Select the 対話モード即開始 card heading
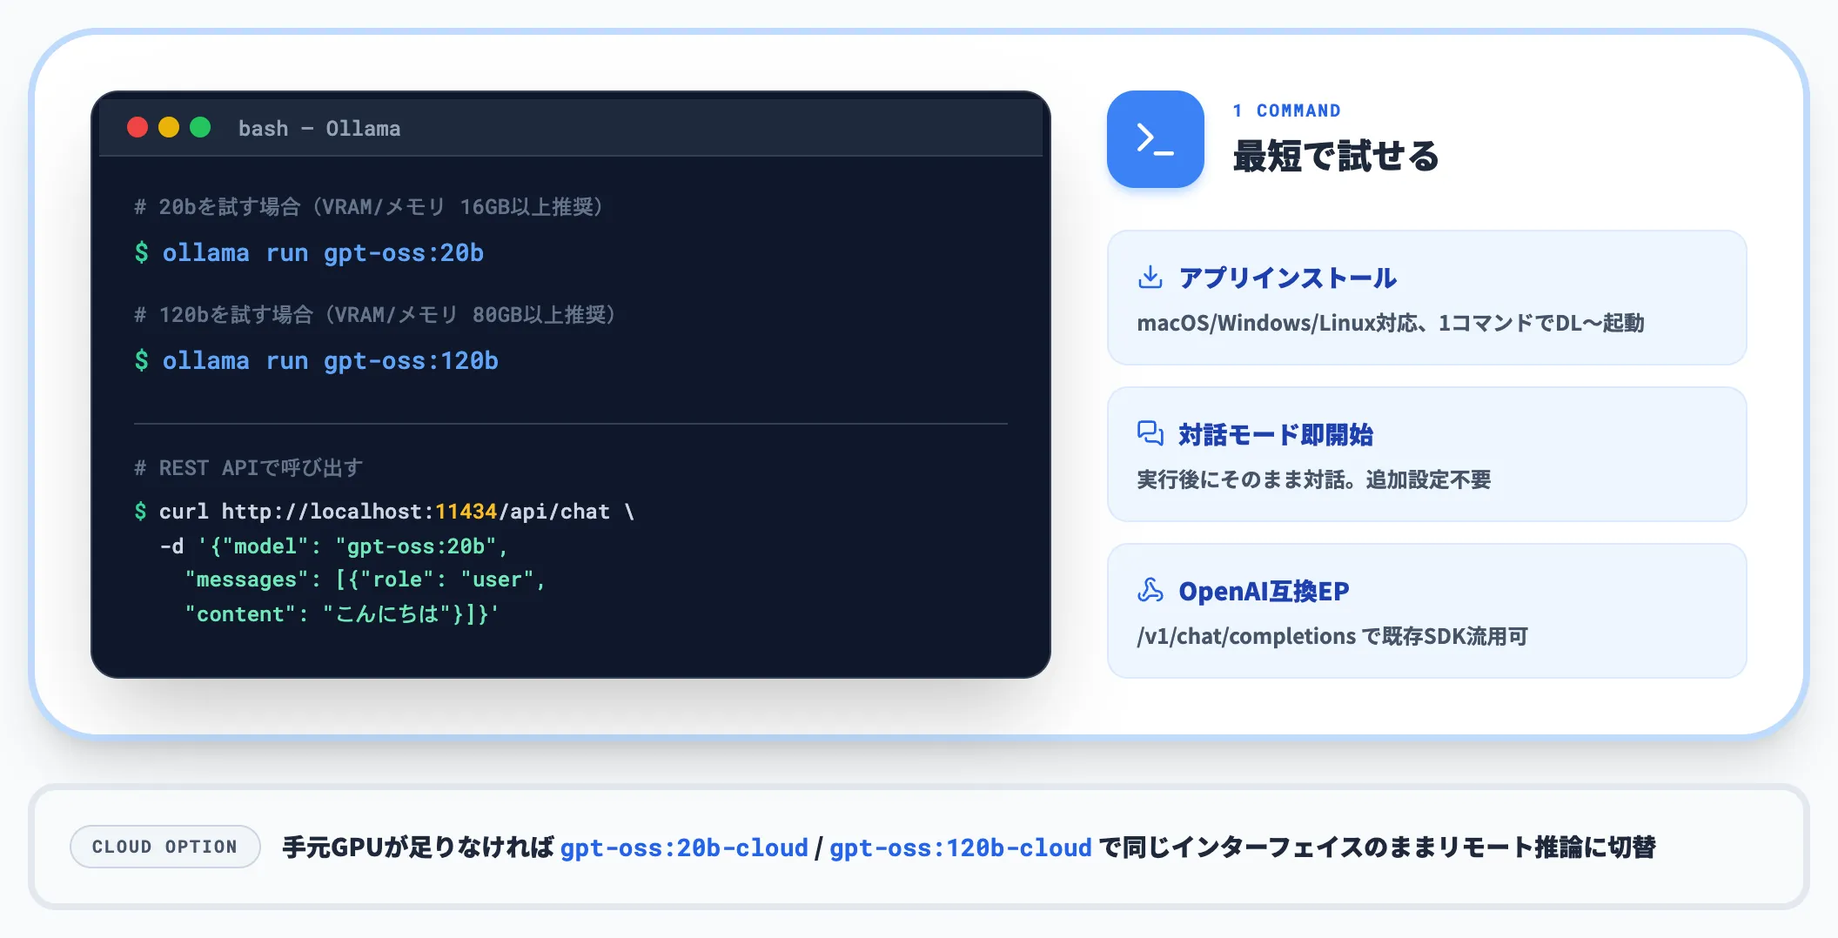Screen dimensions: 1838x938 tap(1276, 434)
